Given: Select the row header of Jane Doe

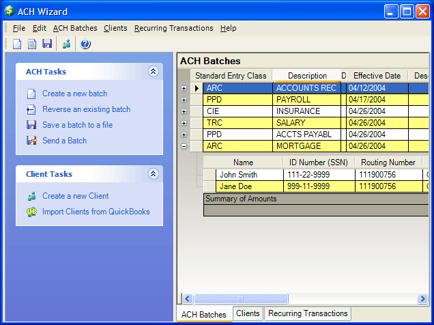Looking at the screenshot, I should (209, 186).
